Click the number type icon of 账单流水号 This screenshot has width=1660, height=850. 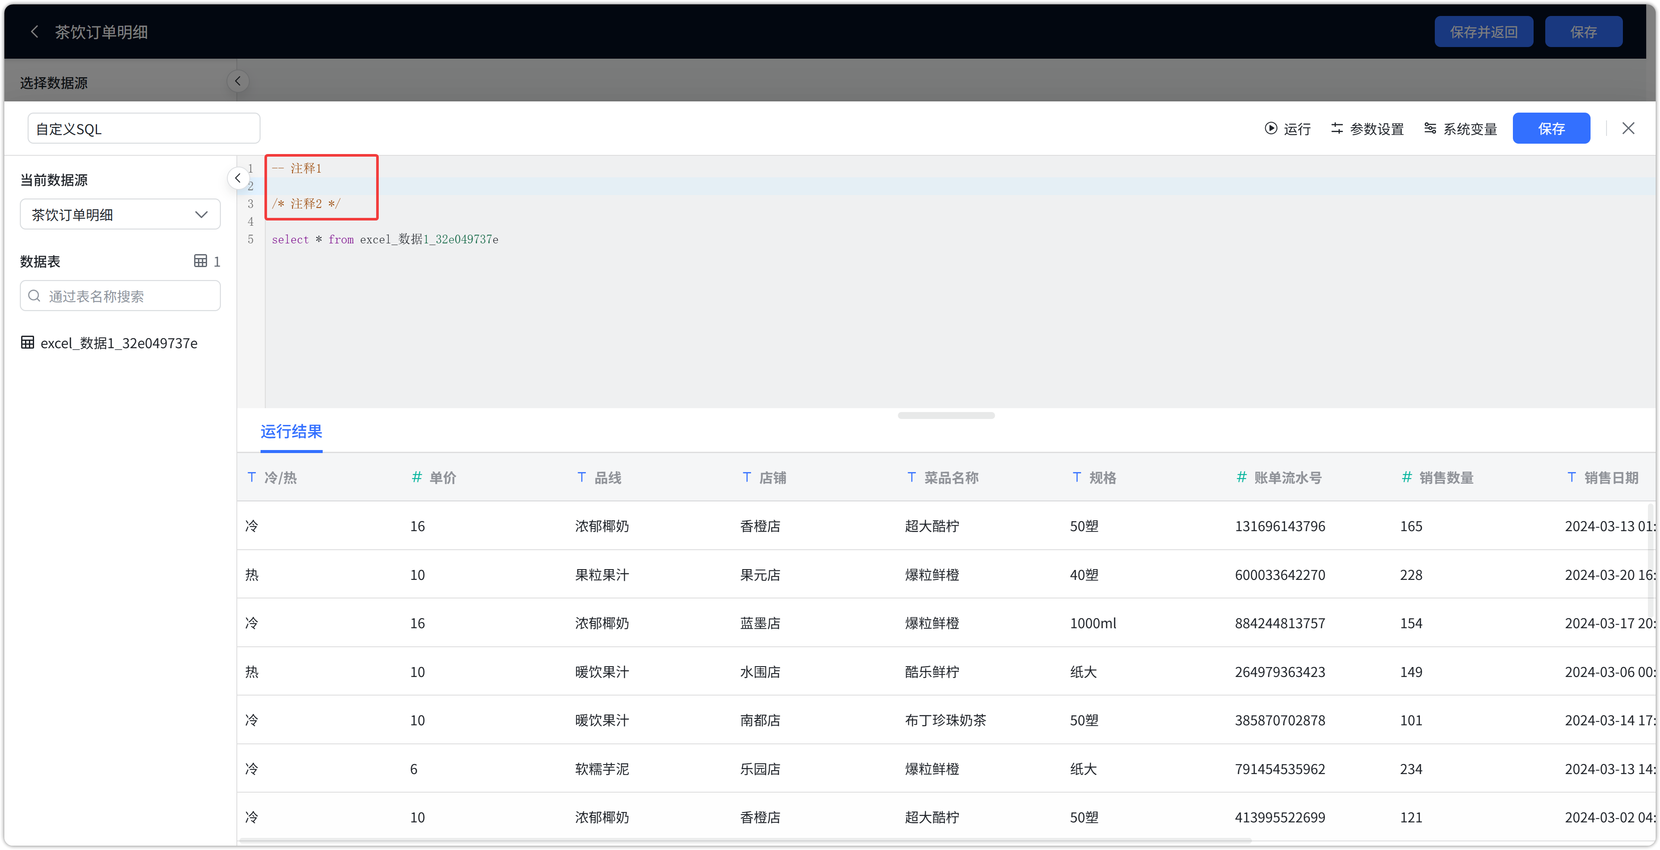point(1242,477)
